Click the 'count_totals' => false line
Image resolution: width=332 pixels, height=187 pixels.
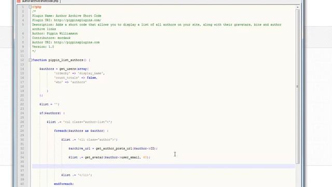pyautogui.click(x=76, y=78)
